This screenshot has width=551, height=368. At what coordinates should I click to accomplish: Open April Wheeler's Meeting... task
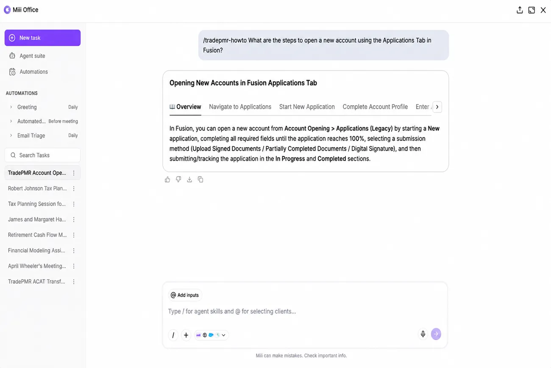tap(37, 266)
